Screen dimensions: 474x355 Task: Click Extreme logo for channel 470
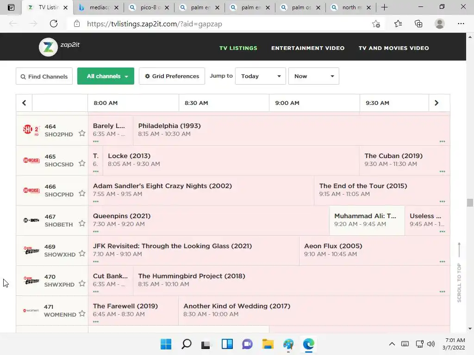[31, 281]
